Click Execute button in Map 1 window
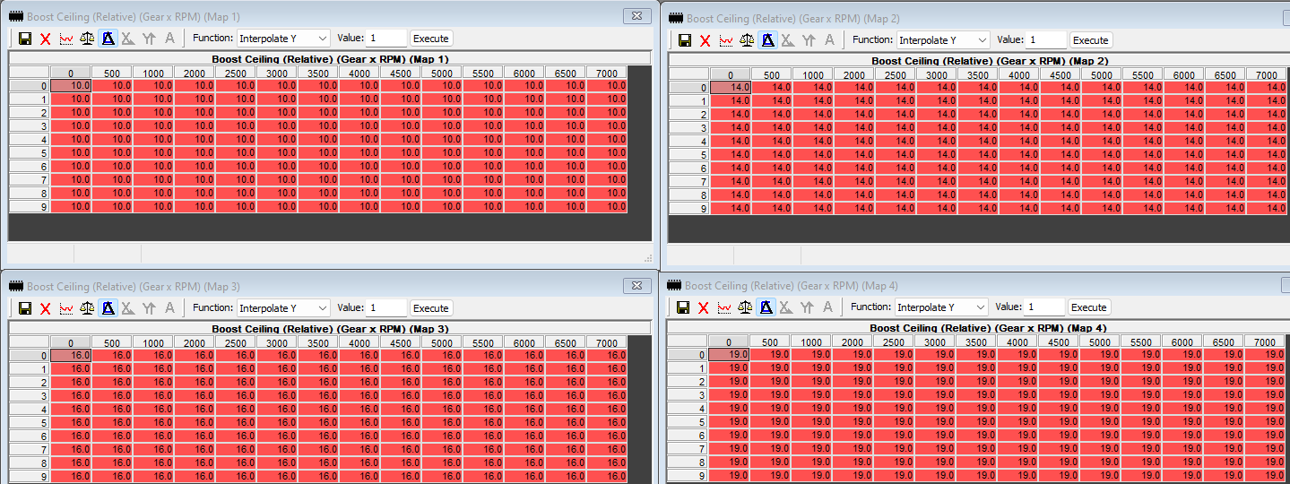This screenshot has width=1290, height=484. pyautogui.click(x=431, y=39)
